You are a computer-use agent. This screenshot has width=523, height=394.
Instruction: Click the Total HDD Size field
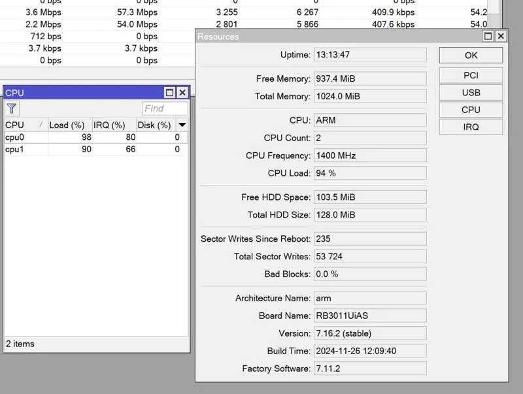coord(370,215)
